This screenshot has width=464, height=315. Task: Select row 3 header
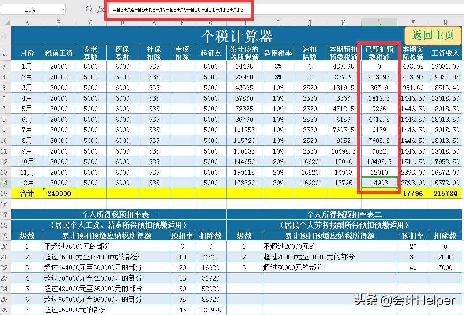coord(4,66)
